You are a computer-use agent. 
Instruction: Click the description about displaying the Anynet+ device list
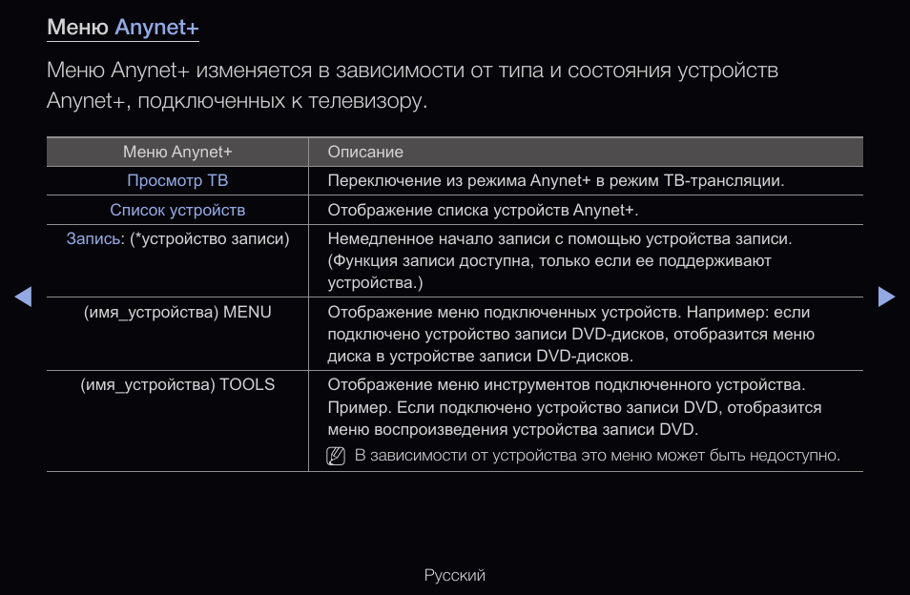pyautogui.click(x=483, y=210)
